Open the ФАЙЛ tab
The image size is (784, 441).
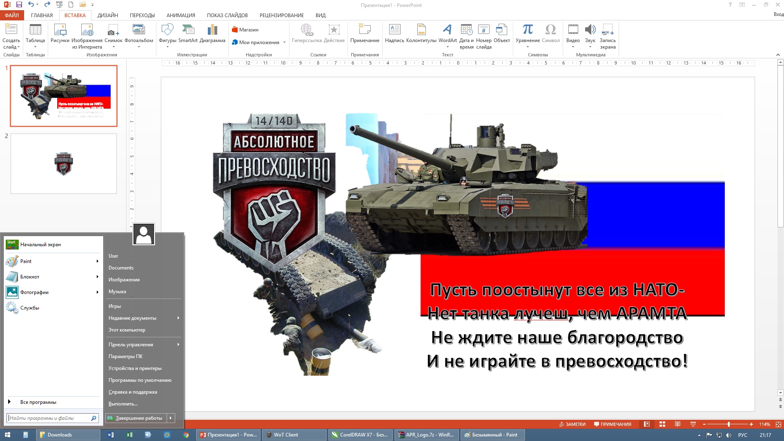pos(12,15)
